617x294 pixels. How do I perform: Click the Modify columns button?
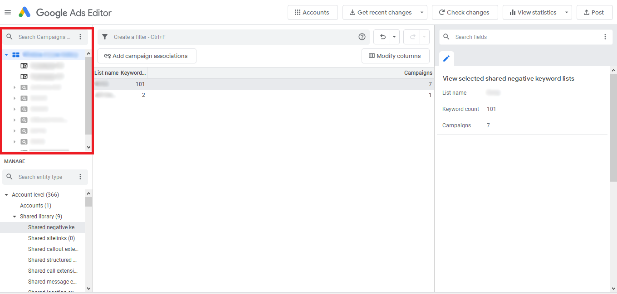395,56
